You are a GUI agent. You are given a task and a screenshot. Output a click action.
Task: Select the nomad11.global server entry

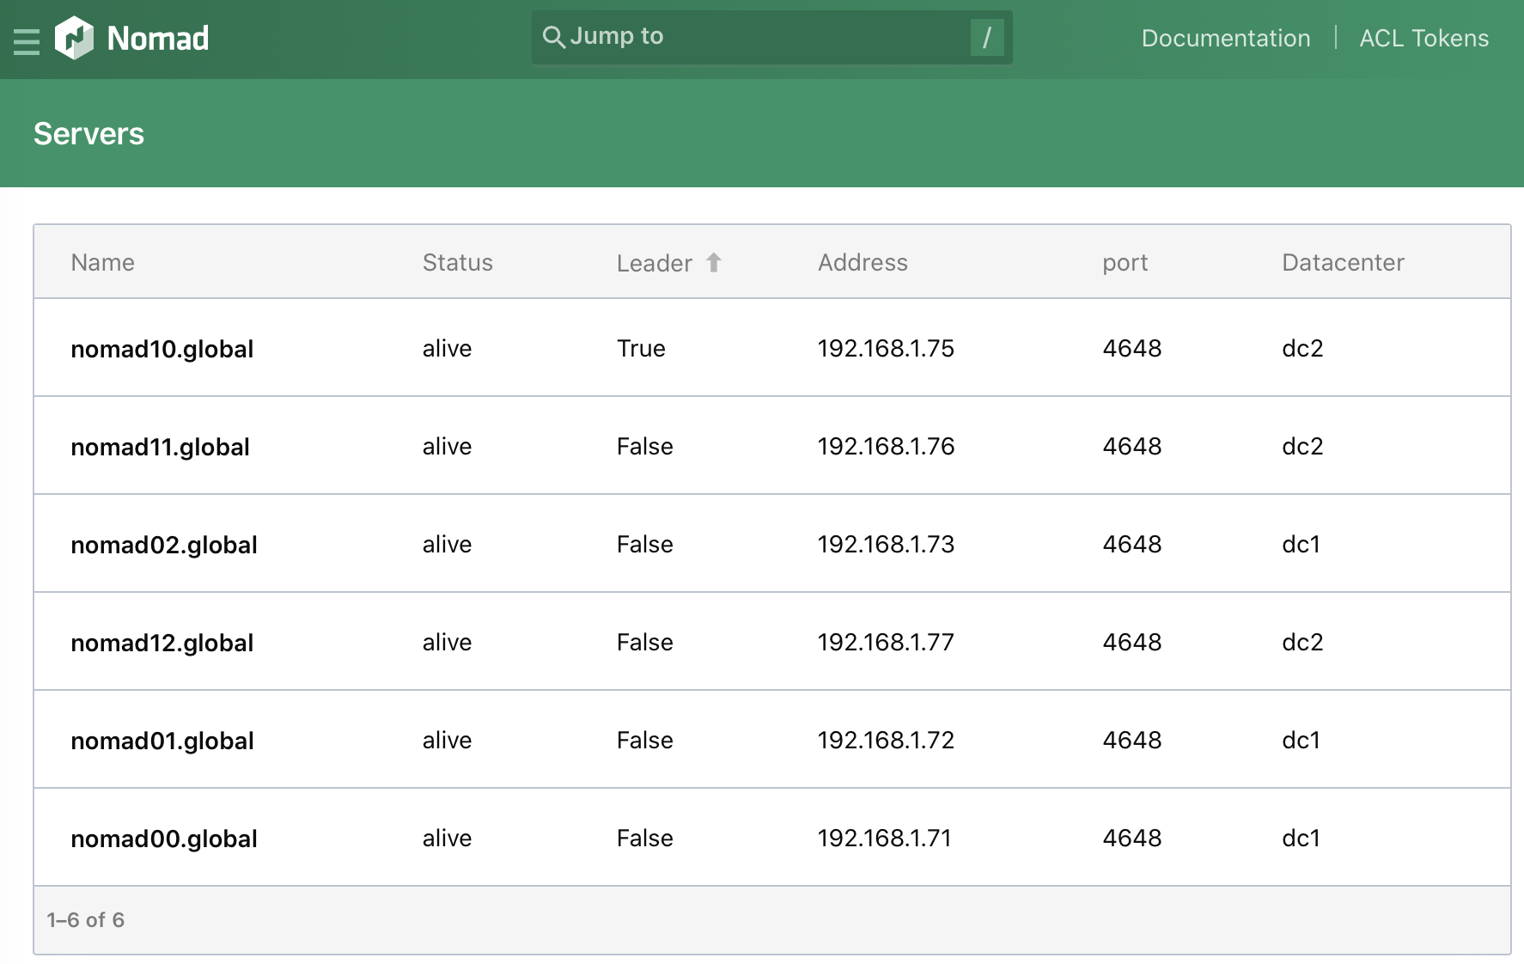coord(160,447)
